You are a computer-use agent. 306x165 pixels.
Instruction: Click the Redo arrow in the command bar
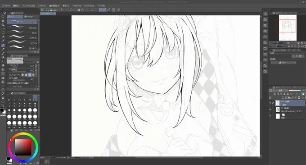click(66, 10)
